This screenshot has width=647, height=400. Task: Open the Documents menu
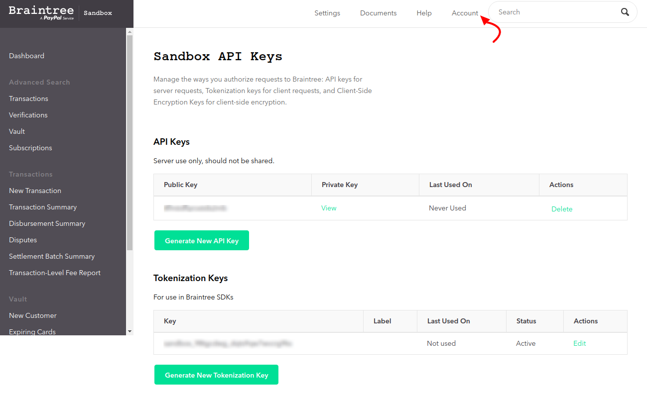(x=379, y=13)
